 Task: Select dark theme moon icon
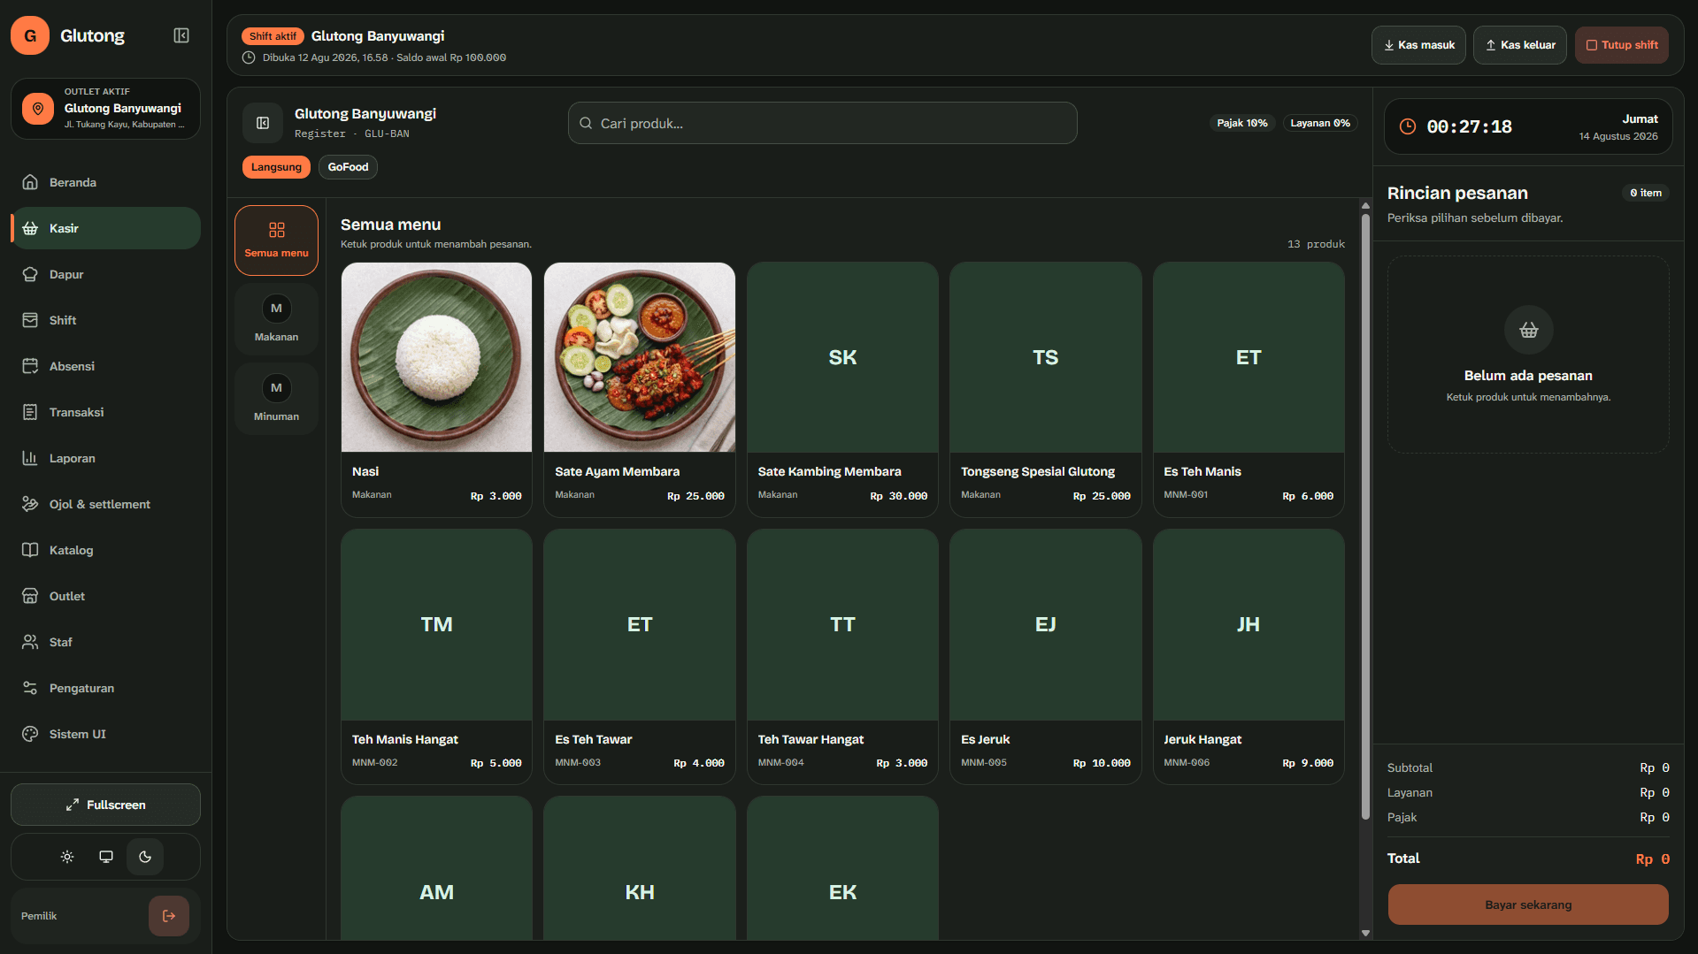click(145, 857)
